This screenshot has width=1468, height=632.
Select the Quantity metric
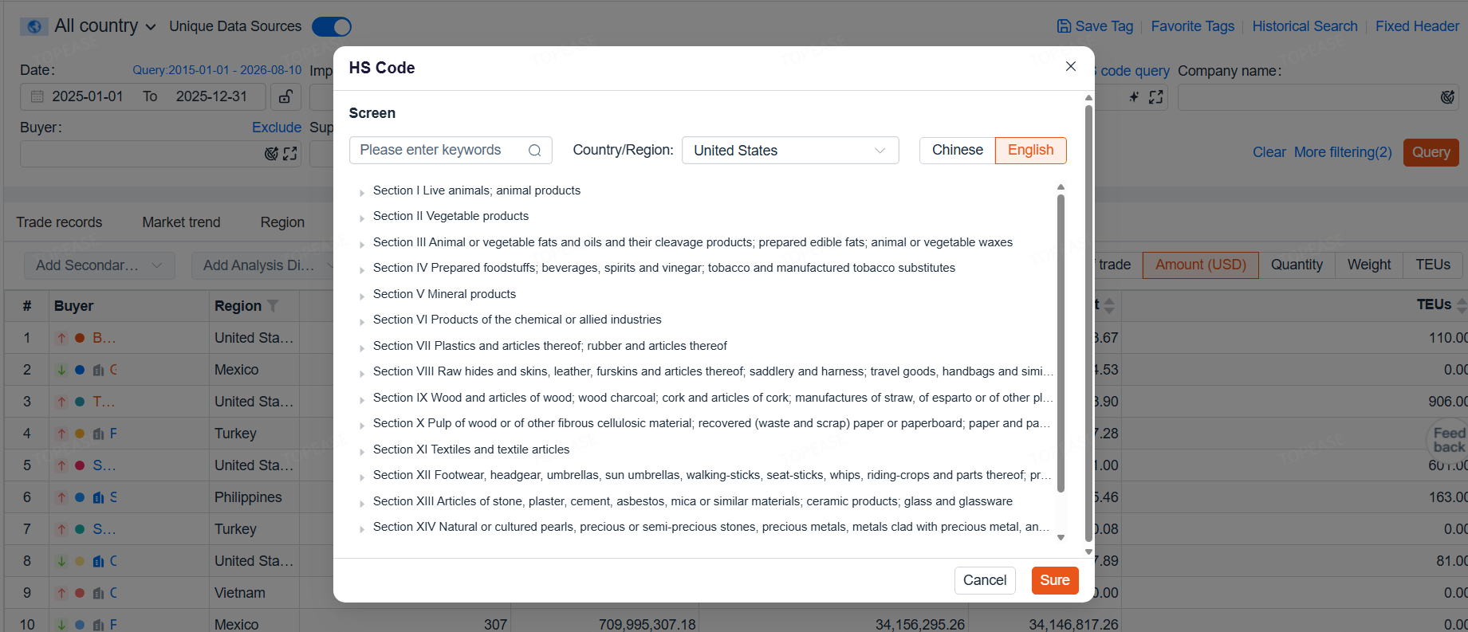pyautogui.click(x=1297, y=265)
